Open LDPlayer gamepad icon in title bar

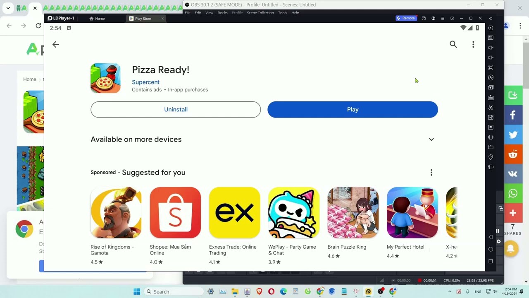coord(424,18)
